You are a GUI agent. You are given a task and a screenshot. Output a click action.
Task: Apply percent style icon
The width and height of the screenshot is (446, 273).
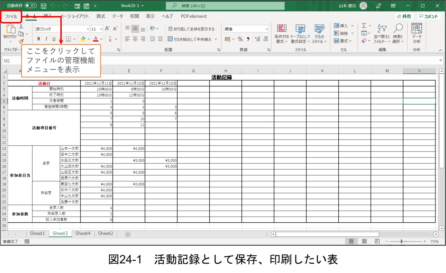coord(240,39)
